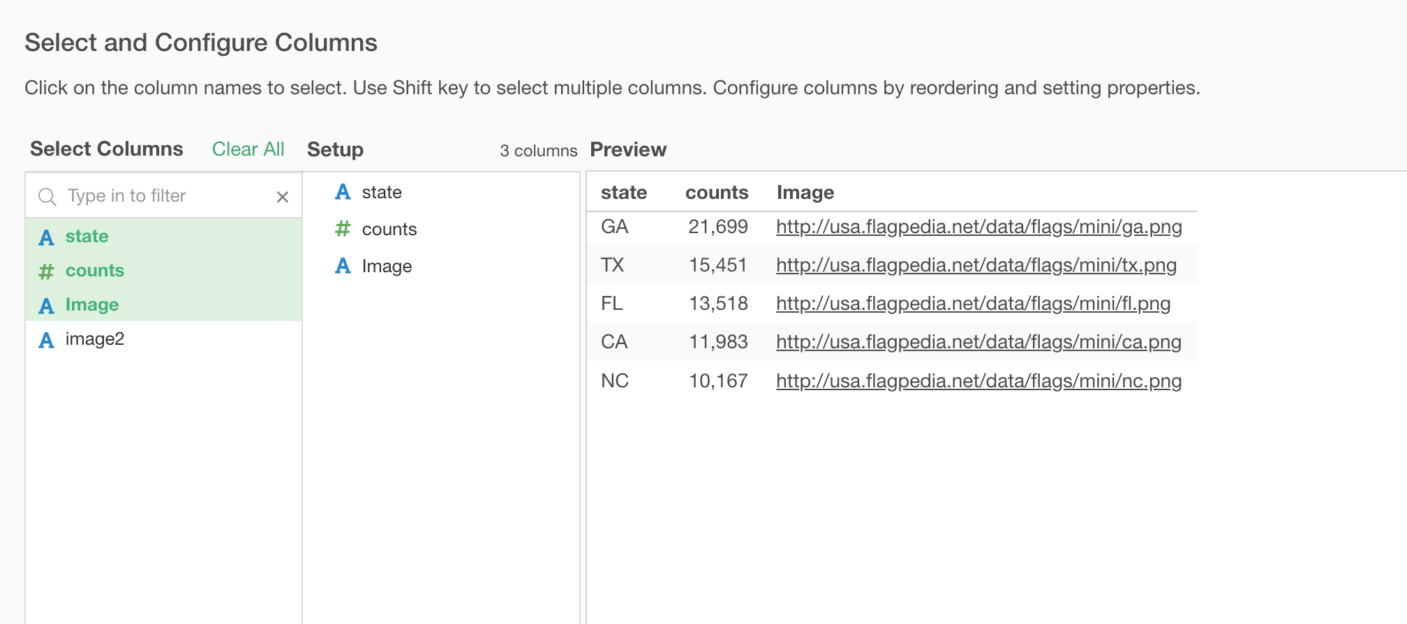Deselect the state column in Select Columns

point(164,236)
